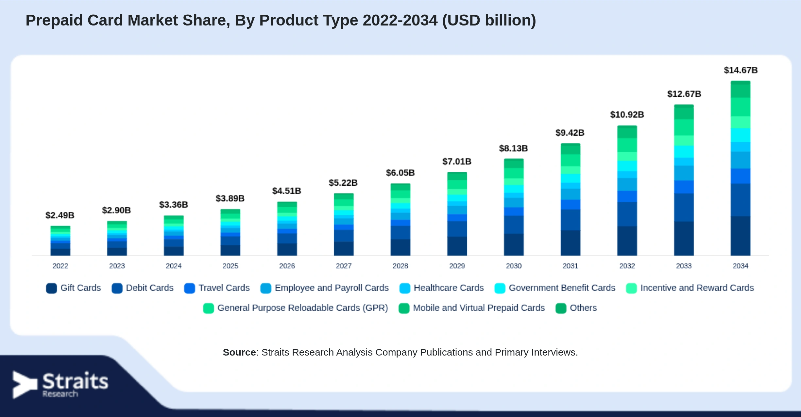
Task: Toggle the Employee and Payroll Cards label
Action: (332, 288)
